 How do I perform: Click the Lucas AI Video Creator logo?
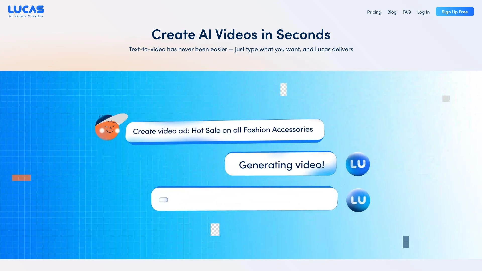(x=26, y=12)
